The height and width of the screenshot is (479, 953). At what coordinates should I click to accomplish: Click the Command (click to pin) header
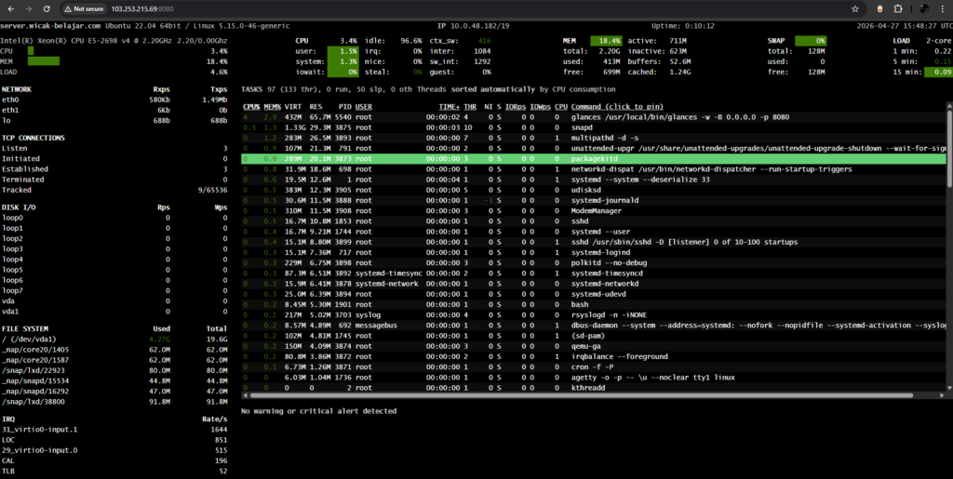(617, 107)
